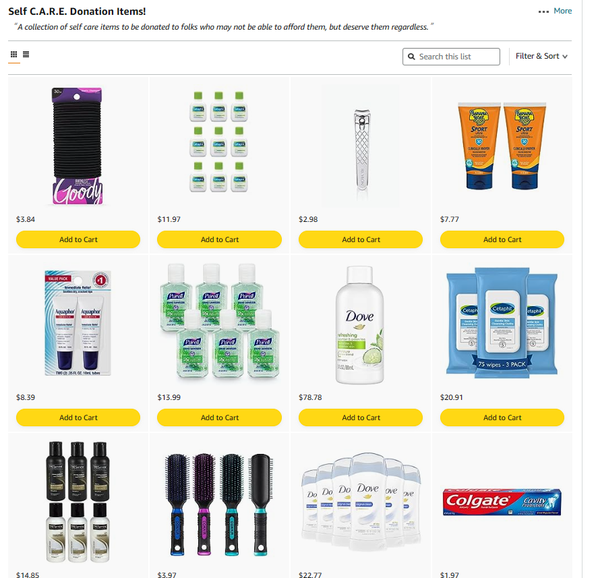
Task: Expand the Filter & Sort dropdown
Action: (x=541, y=57)
